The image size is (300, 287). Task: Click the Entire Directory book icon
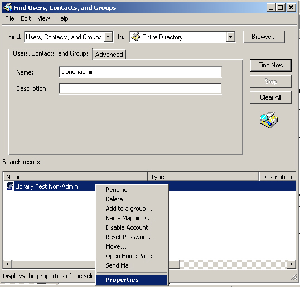pos(136,37)
